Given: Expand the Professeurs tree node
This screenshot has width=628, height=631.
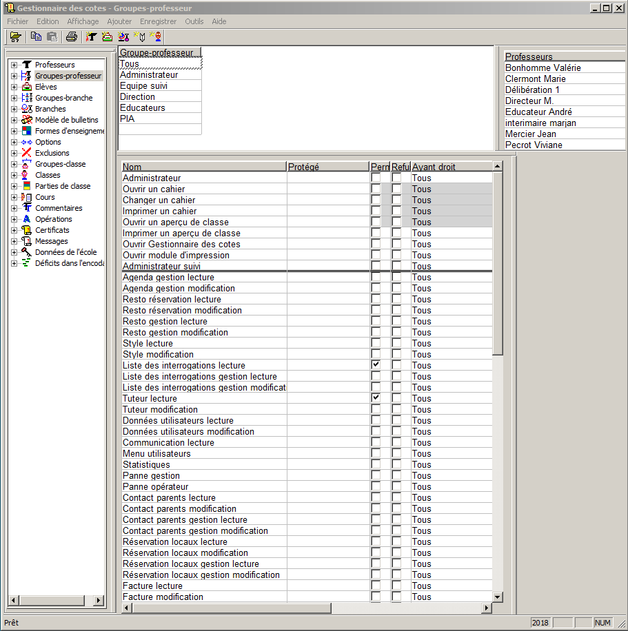Looking at the screenshot, I should coord(14,65).
